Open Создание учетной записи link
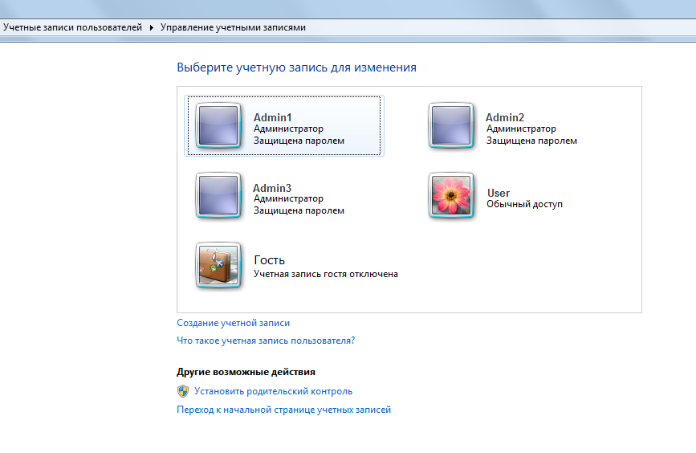This screenshot has height=453, width=696. pyautogui.click(x=233, y=323)
